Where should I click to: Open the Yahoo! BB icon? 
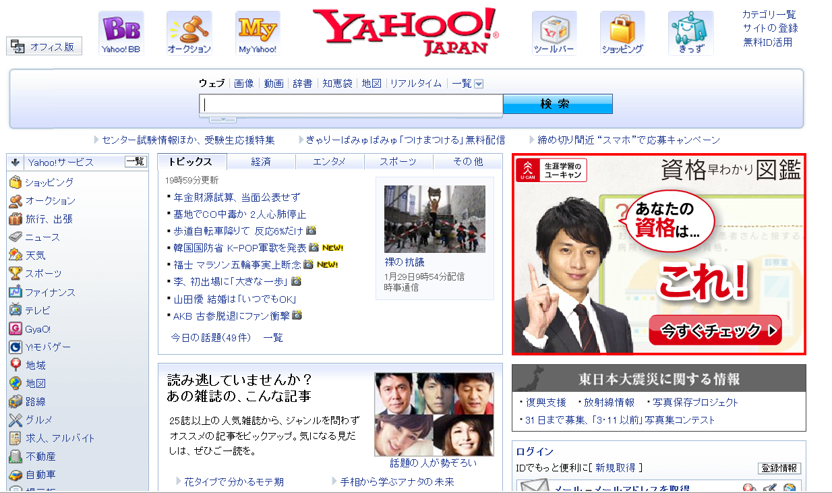[x=121, y=33]
